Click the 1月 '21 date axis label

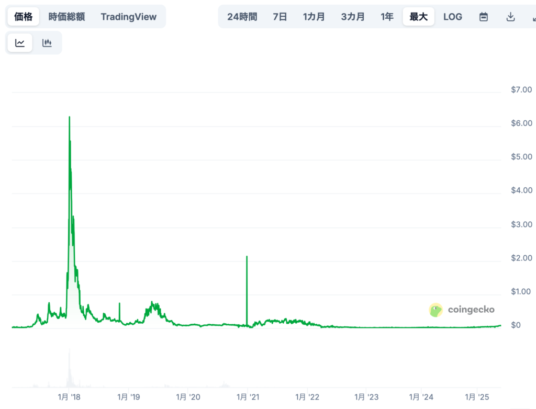pyautogui.click(x=248, y=396)
